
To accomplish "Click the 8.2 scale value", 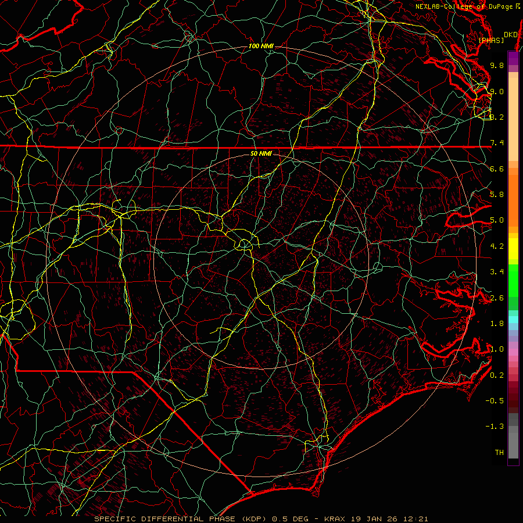I will click(497, 117).
